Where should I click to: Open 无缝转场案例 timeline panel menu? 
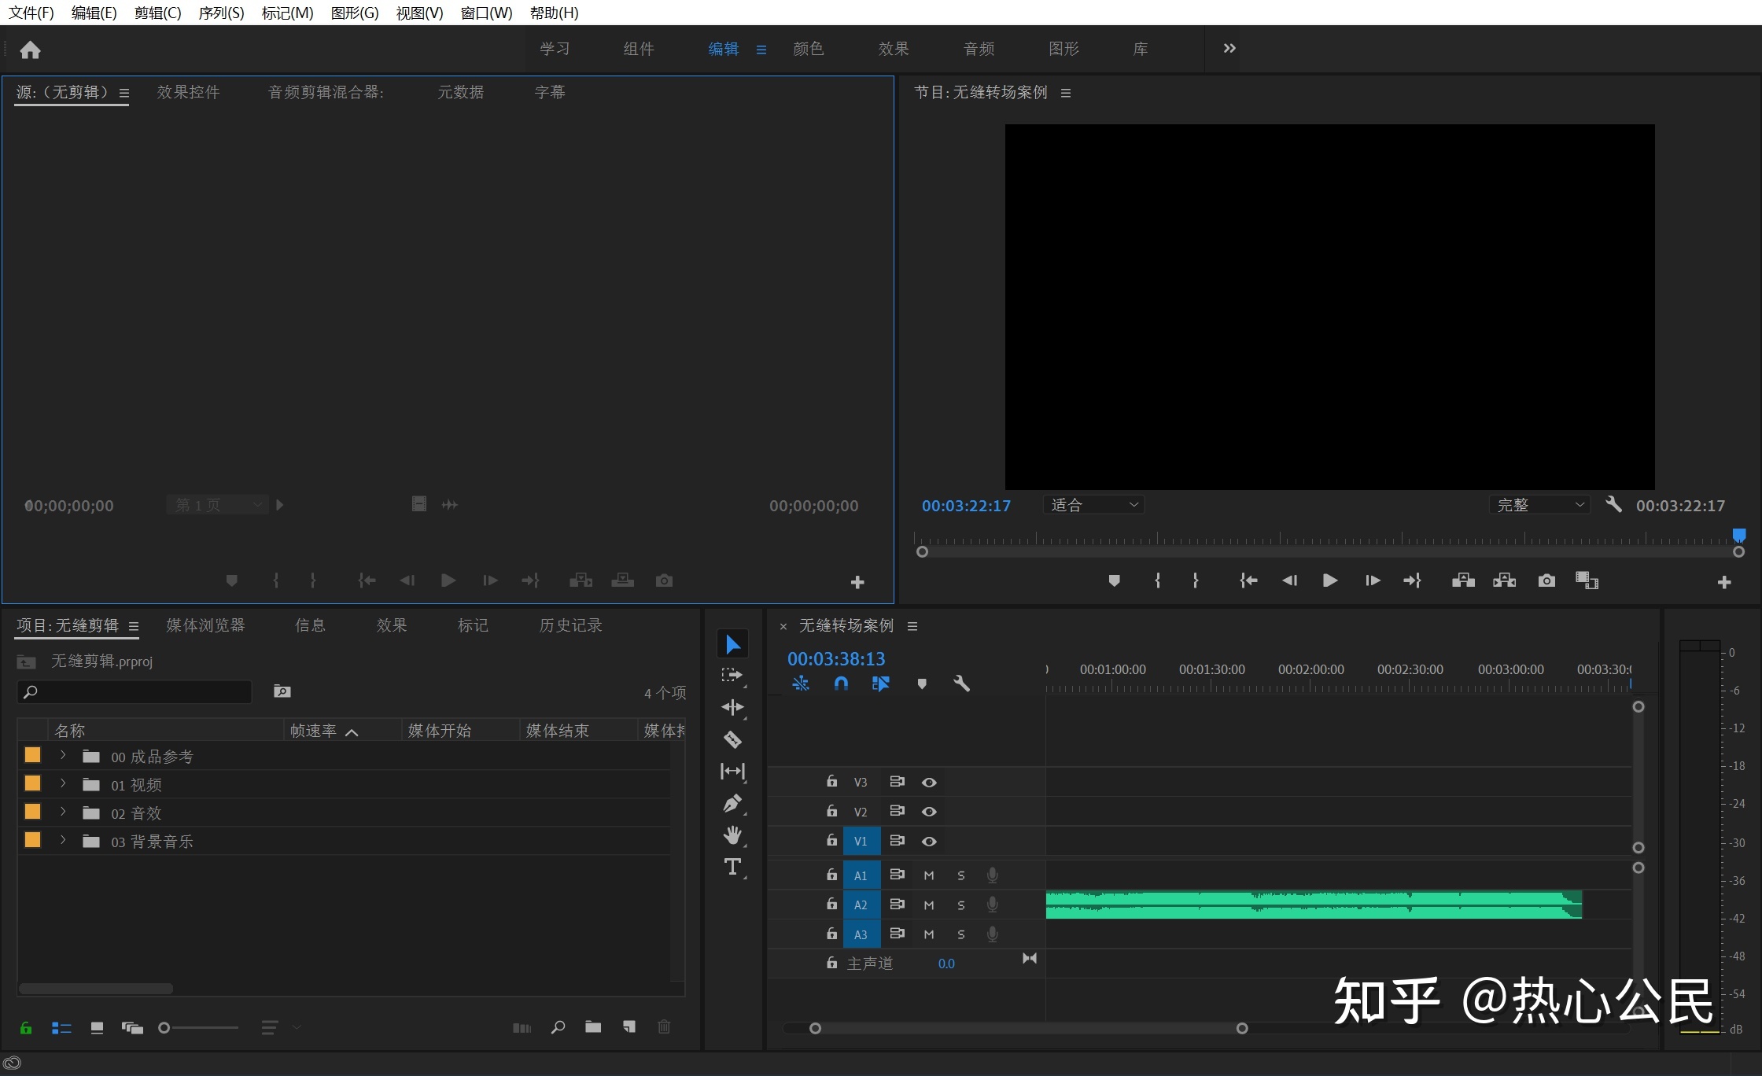[912, 626]
